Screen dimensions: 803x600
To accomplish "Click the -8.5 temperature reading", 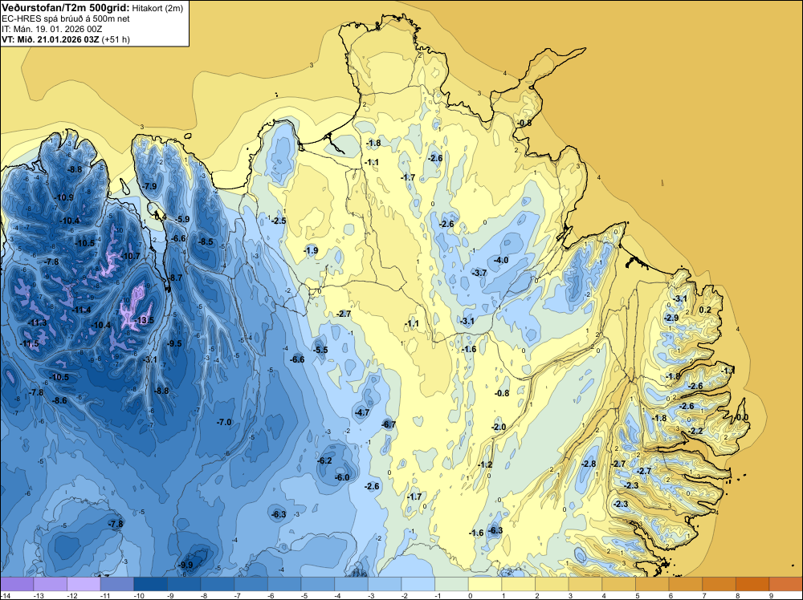I will click(206, 241).
